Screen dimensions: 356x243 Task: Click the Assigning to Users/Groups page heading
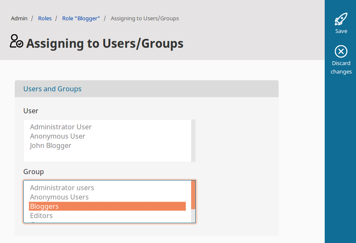[x=105, y=44]
